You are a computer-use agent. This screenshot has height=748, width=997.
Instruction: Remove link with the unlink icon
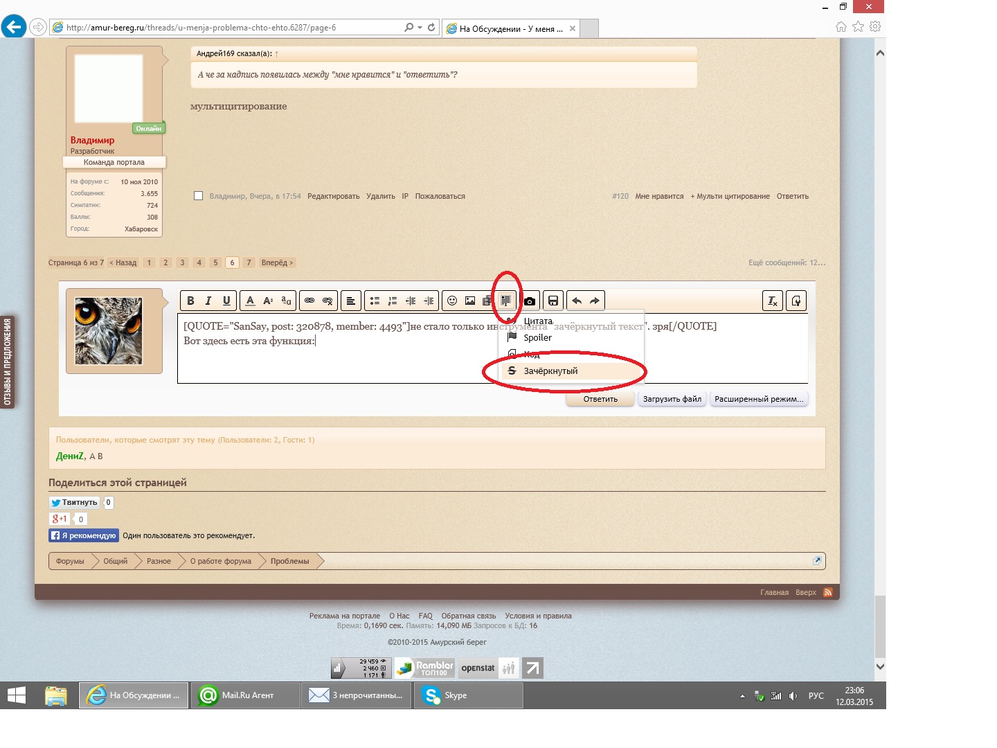click(x=327, y=301)
